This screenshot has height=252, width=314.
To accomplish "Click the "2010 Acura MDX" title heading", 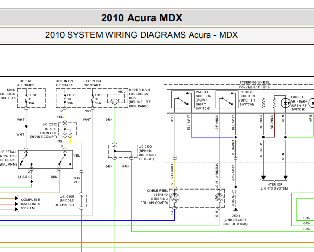I will click(142, 18).
